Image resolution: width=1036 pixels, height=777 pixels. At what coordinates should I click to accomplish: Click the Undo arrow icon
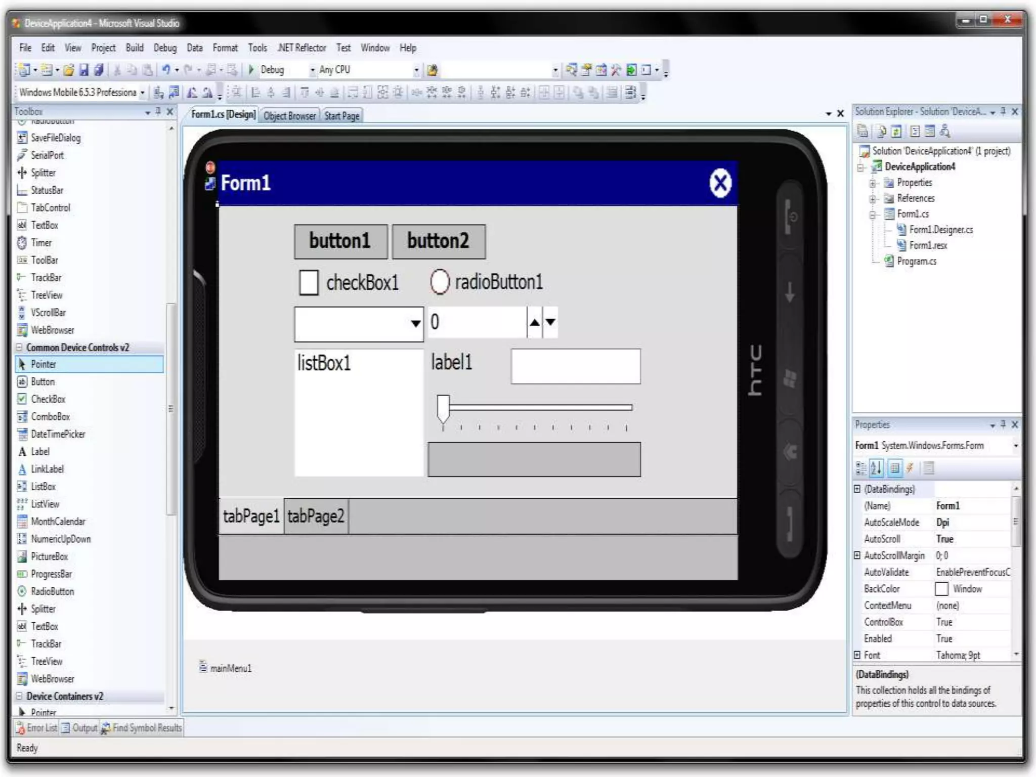click(165, 69)
